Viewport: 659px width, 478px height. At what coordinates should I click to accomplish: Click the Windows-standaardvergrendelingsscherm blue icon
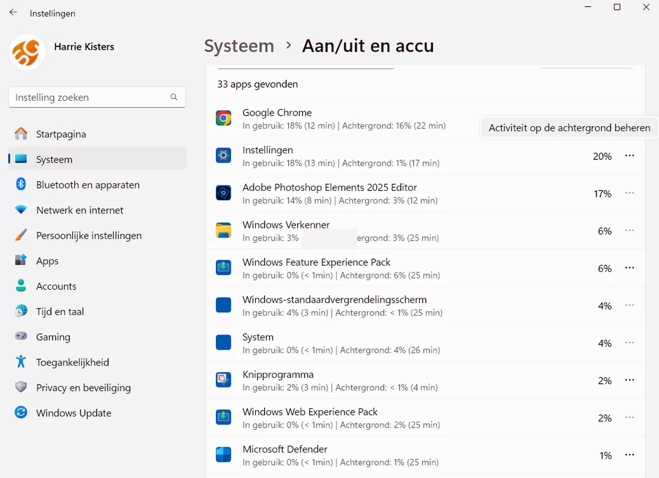click(224, 305)
